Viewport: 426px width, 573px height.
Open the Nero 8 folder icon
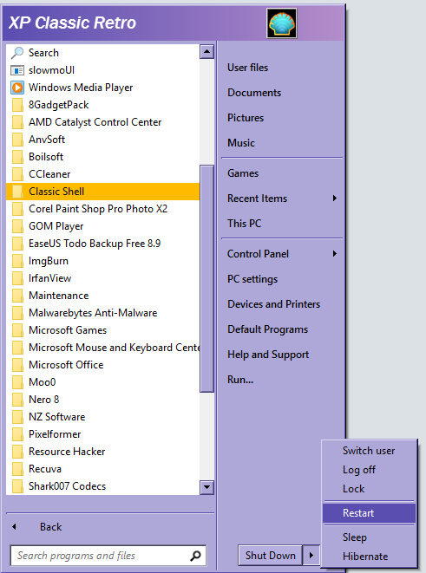coord(17,400)
